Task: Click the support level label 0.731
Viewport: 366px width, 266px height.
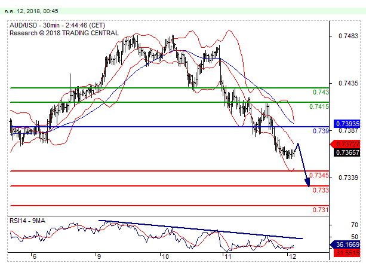Action: point(321,210)
